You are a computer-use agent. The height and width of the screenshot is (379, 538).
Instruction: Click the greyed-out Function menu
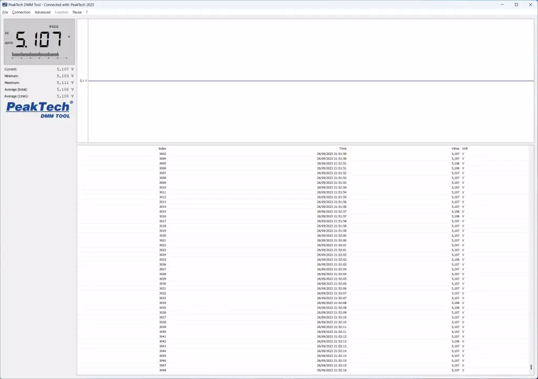click(61, 12)
